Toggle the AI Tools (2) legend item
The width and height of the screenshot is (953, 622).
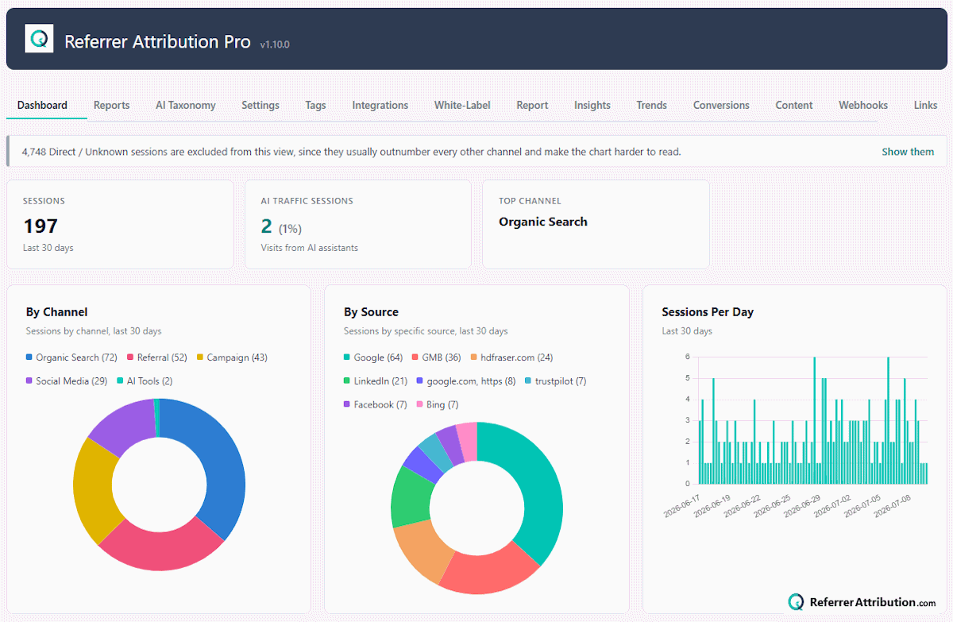pos(145,381)
